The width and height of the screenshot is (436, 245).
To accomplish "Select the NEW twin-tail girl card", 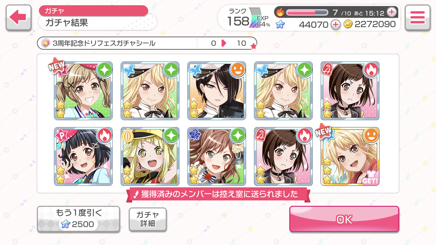I will point(83,90).
